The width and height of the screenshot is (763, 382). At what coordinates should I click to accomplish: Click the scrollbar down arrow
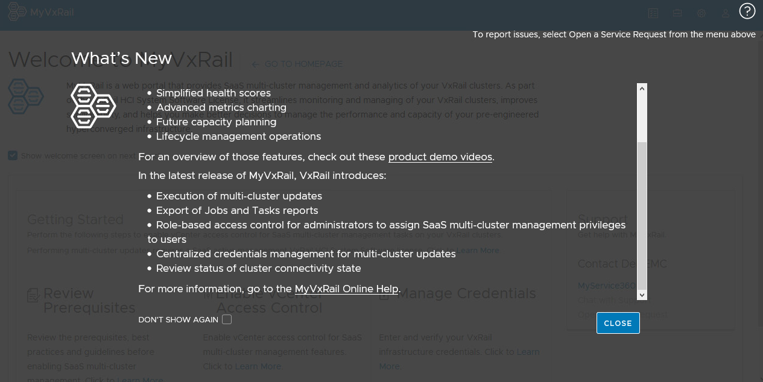coord(642,295)
